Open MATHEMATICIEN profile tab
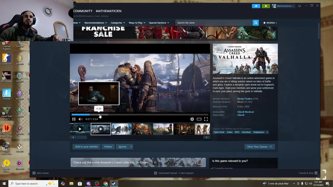This screenshot has width=333, height=187. pos(108,11)
